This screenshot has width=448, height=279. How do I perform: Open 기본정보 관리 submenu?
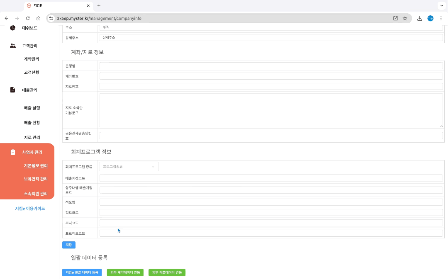tap(36, 166)
